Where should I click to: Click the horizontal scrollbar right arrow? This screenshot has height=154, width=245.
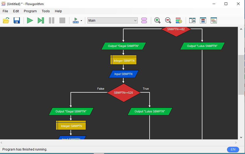[x=236, y=143]
